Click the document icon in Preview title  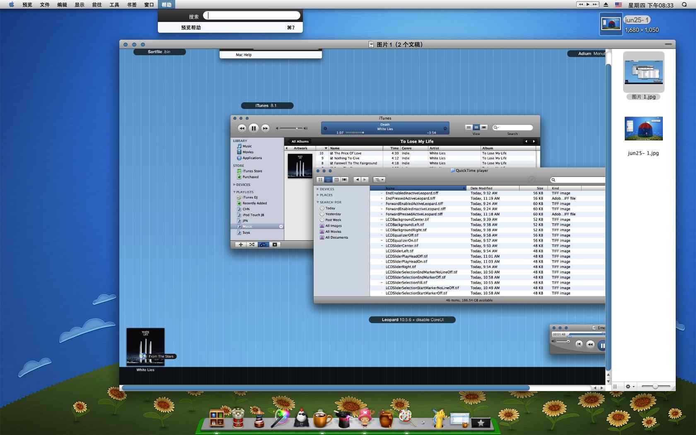pyautogui.click(x=371, y=44)
